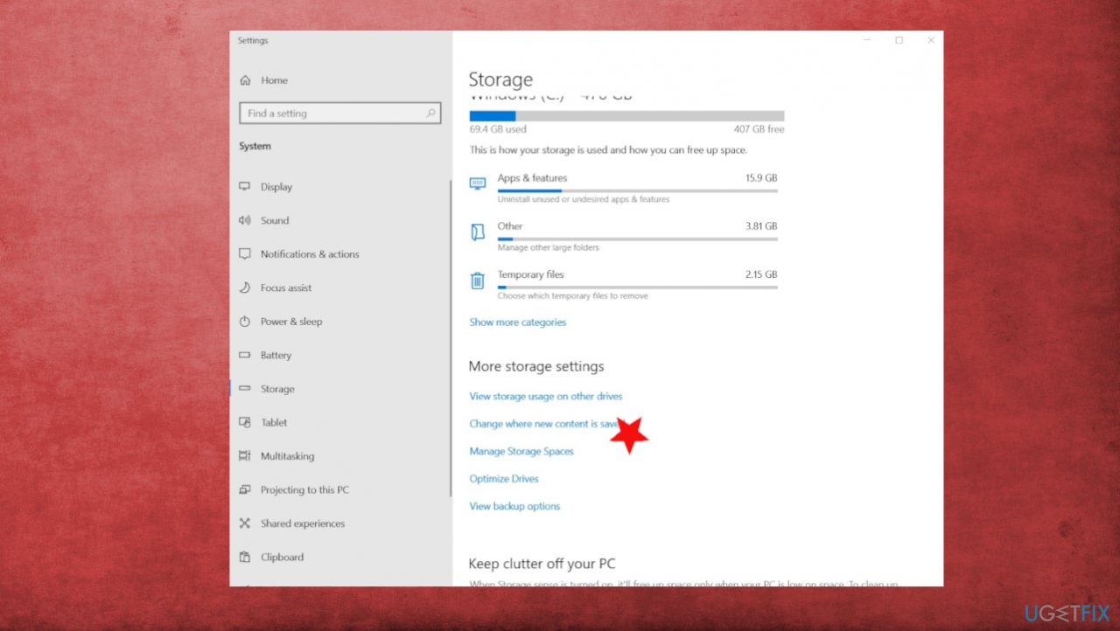Open the Clipboard icon
This screenshot has width=1120, height=631.
pos(245,558)
